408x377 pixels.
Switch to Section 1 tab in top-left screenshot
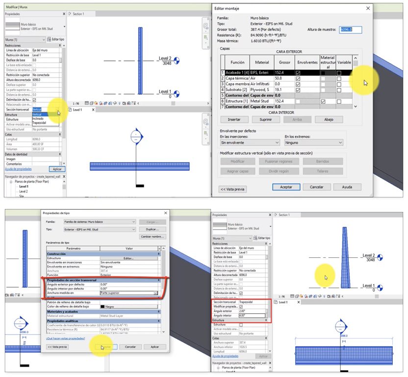78,14
